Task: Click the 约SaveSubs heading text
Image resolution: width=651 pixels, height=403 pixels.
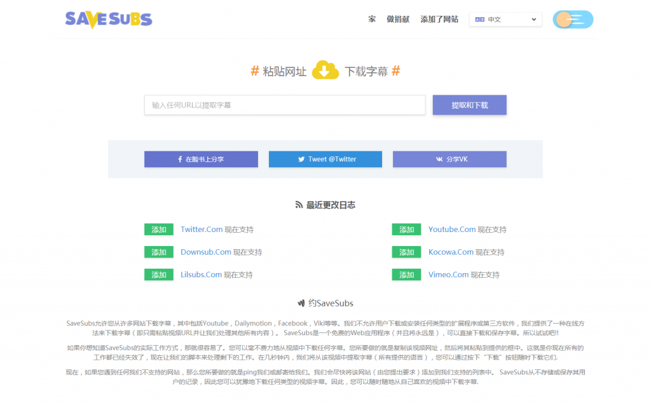Action: (x=331, y=303)
